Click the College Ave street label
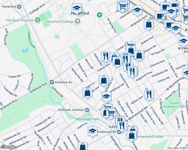The image size is (188, 150). click(37, 9)
